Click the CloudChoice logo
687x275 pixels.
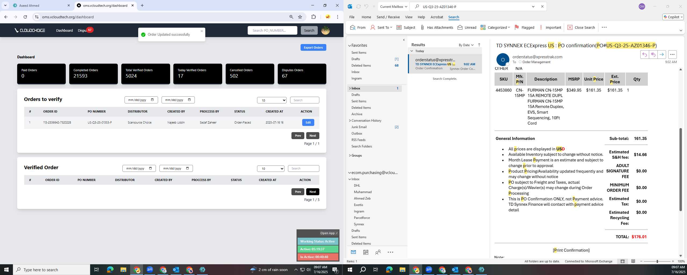(x=30, y=30)
